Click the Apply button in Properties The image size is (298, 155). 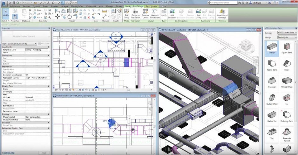point(44,153)
